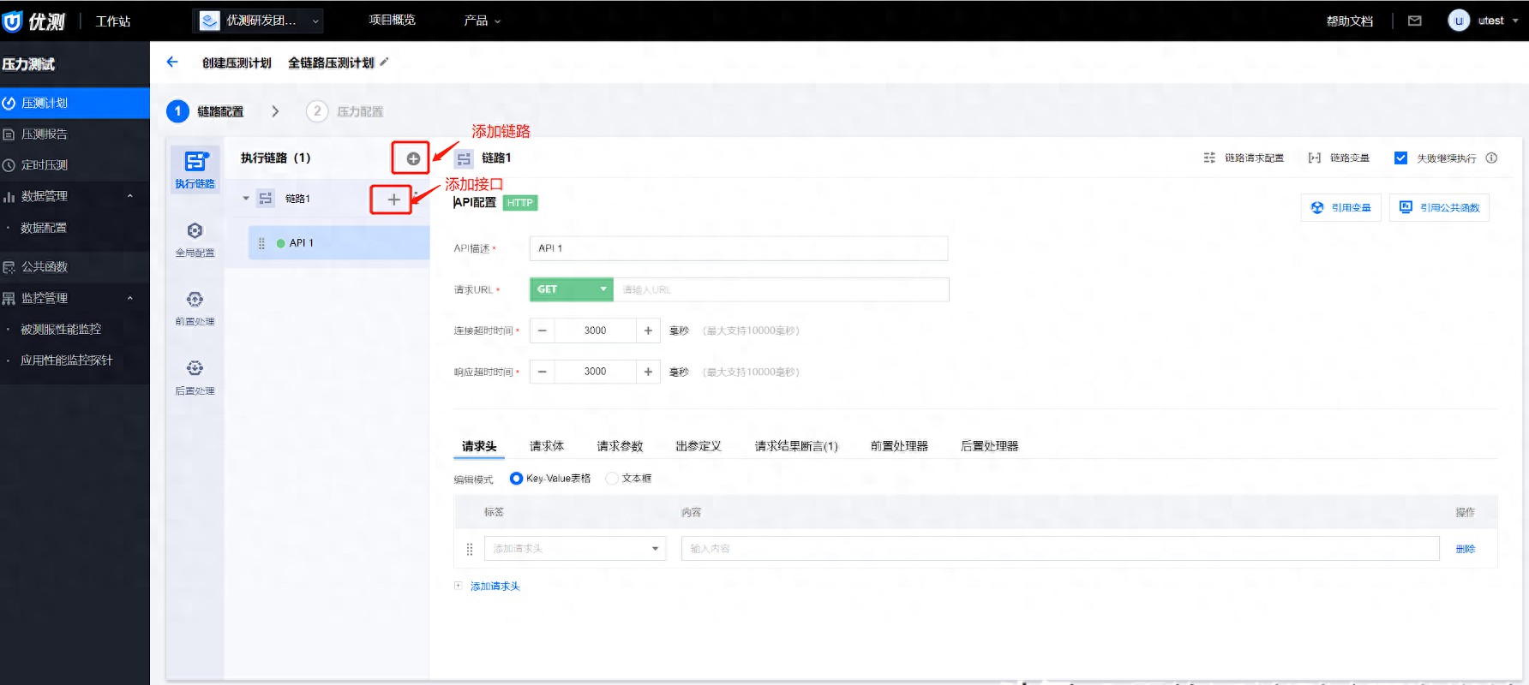
Task: Open 帮助文档 link
Action: [x=1350, y=21]
